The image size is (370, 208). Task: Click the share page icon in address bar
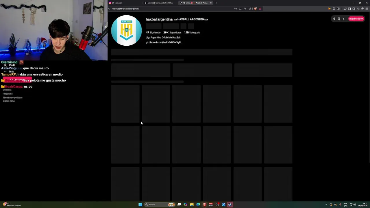pos(250,9)
